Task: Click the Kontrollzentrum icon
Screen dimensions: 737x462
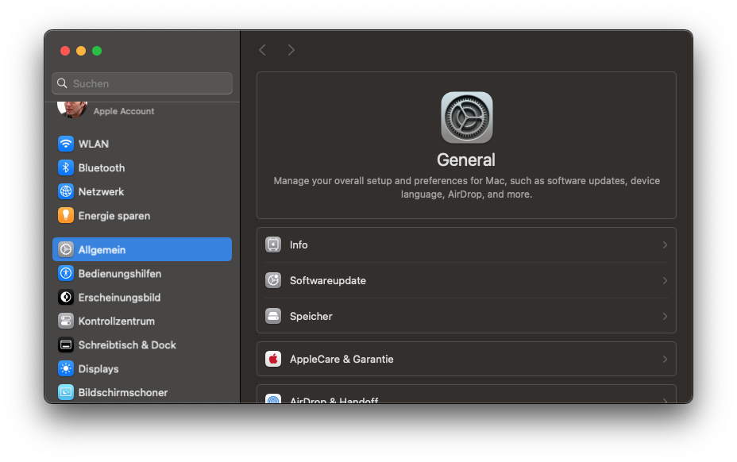Action: 66,321
